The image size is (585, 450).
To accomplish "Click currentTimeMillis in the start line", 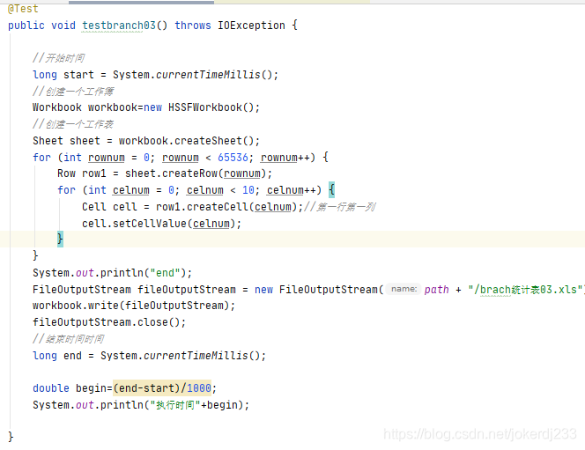I will 208,75.
